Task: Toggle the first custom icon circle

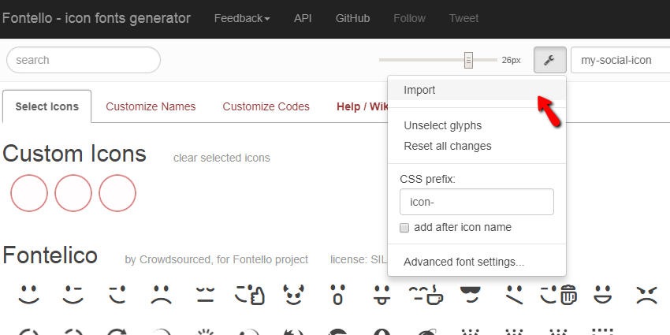Action: pyautogui.click(x=29, y=193)
